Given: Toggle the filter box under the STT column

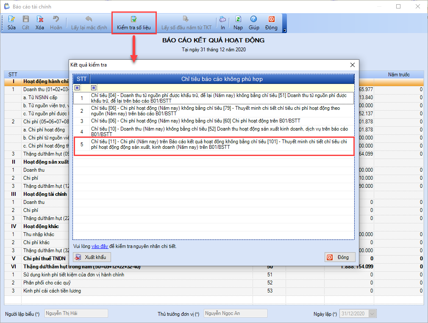Looking at the screenshot, I should [77, 88].
